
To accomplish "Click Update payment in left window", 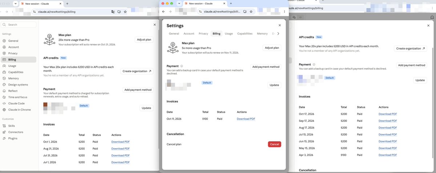I will 147,108.
